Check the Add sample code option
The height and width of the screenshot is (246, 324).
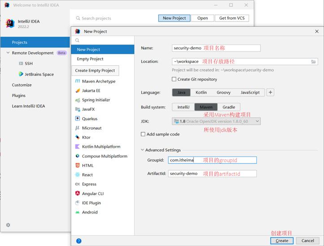(143, 134)
